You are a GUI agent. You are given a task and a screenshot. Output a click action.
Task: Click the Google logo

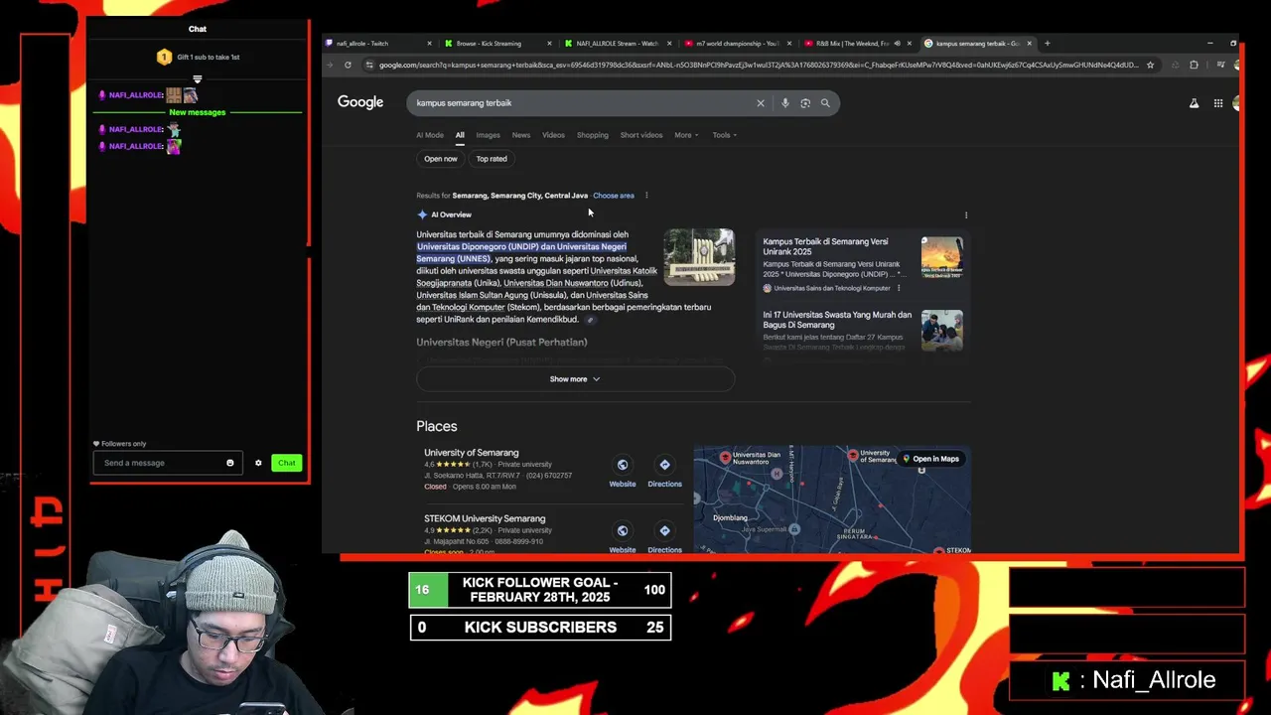coord(360,102)
